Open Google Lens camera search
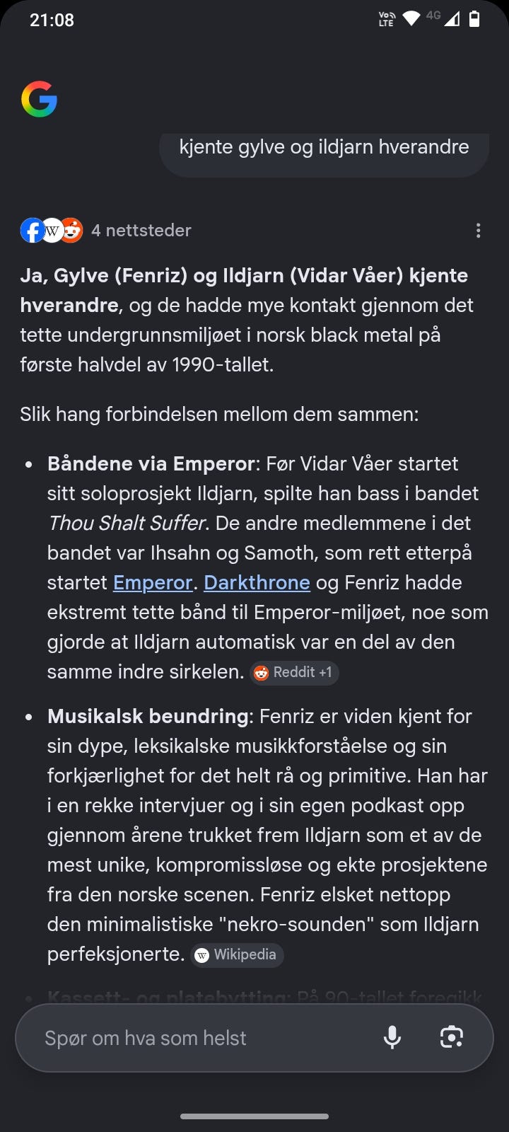Image resolution: width=509 pixels, height=1132 pixels. coord(452,1038)
